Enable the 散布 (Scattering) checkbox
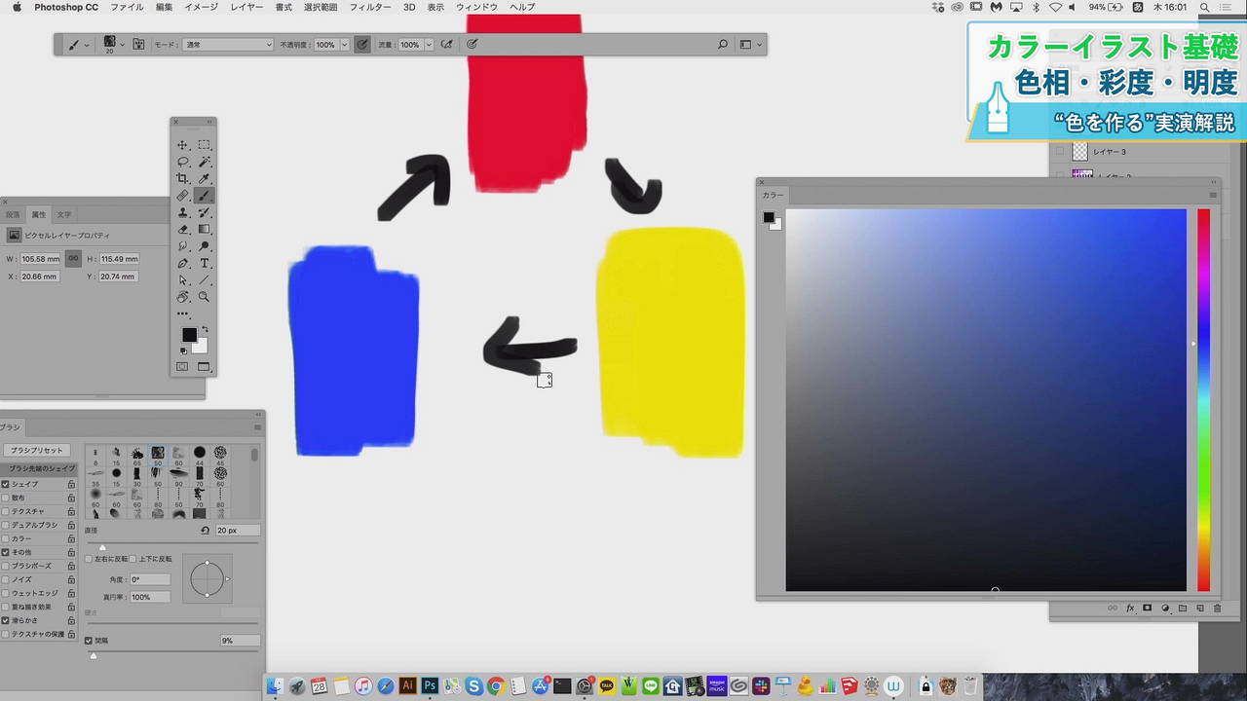 [x=6, y=498]
